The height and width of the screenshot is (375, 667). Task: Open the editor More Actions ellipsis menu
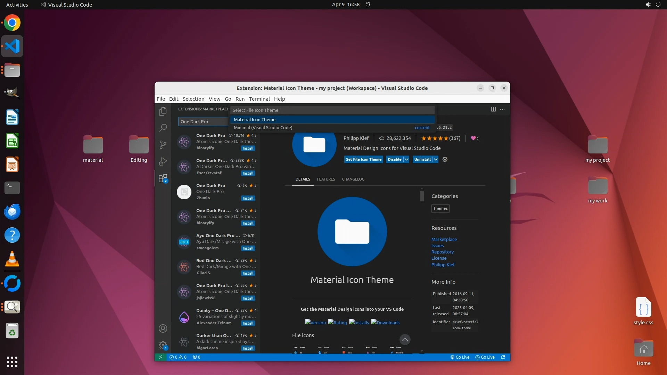(502, 109)
